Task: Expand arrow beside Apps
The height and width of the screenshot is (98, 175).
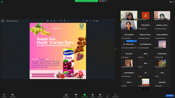Action: coord(110,95)
